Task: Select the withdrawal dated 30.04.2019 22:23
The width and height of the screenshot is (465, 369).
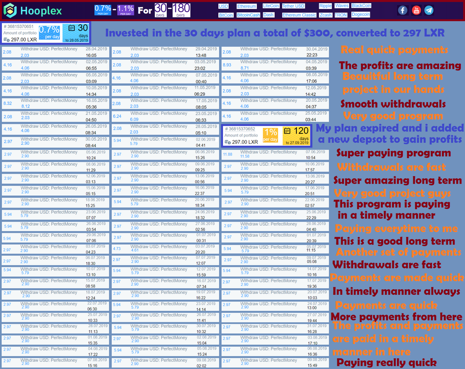Action: coord(275,52)
